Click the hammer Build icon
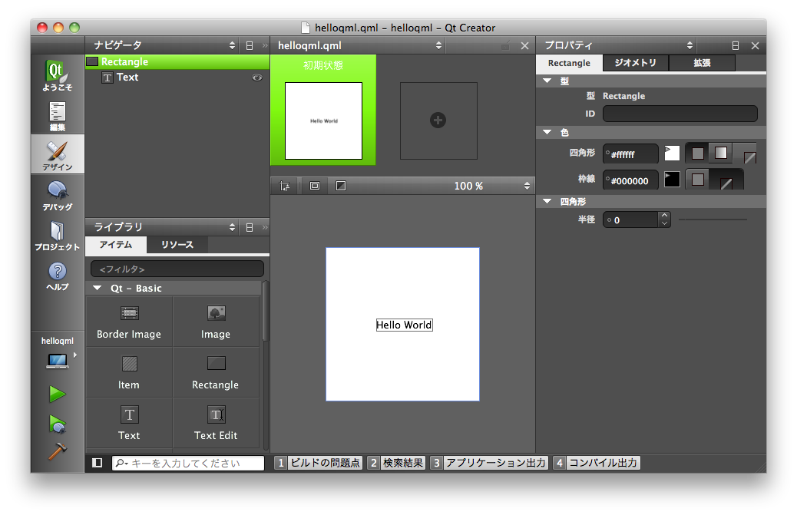 (x=58, y=452)
